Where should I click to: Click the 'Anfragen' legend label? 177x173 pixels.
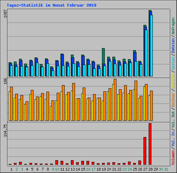[173, 26]
